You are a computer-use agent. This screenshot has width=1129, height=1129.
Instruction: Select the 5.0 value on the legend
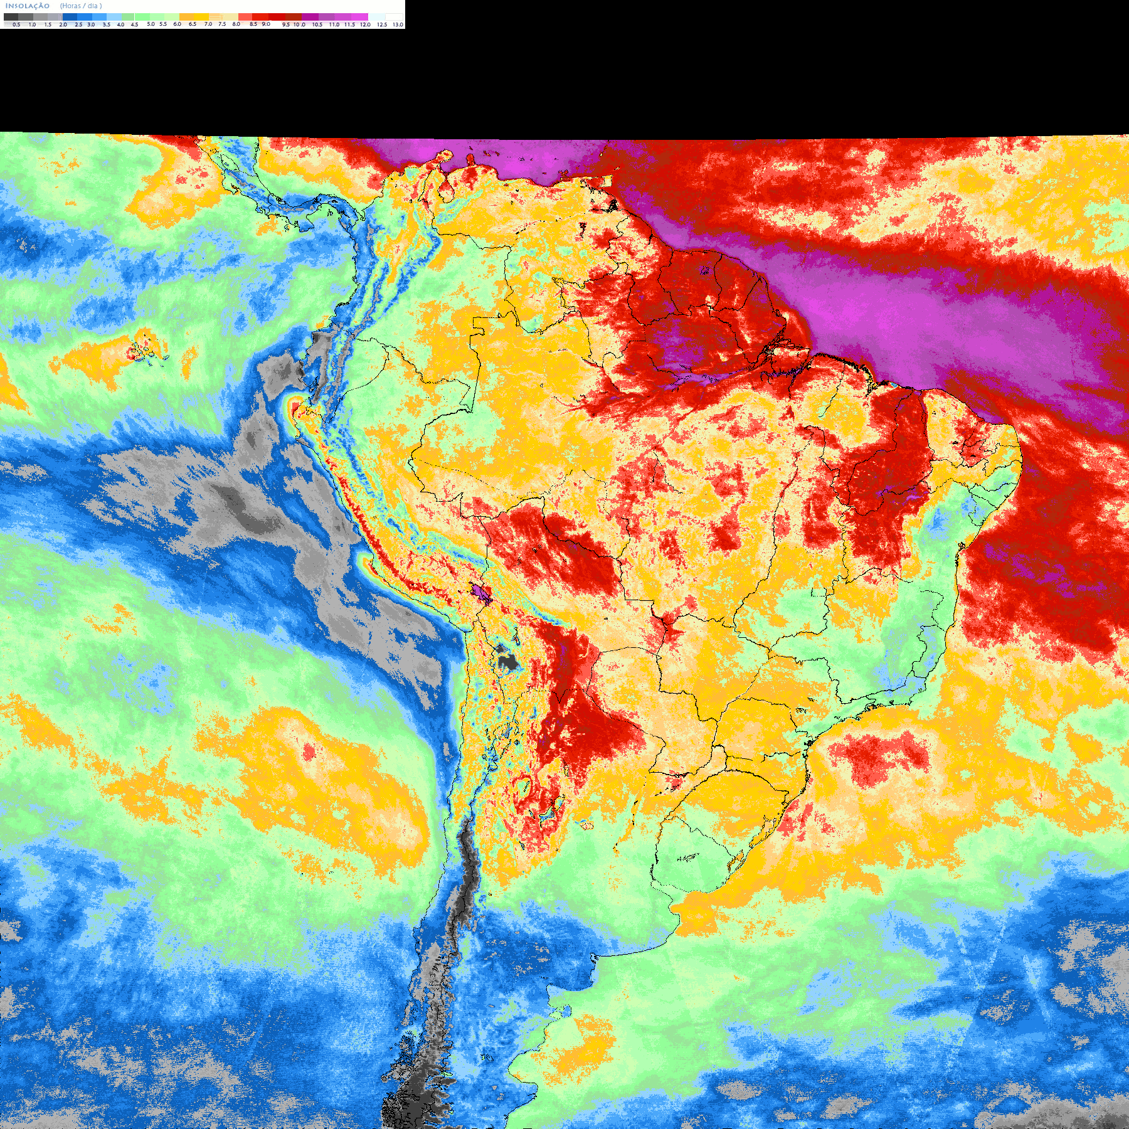coord(151,24)
